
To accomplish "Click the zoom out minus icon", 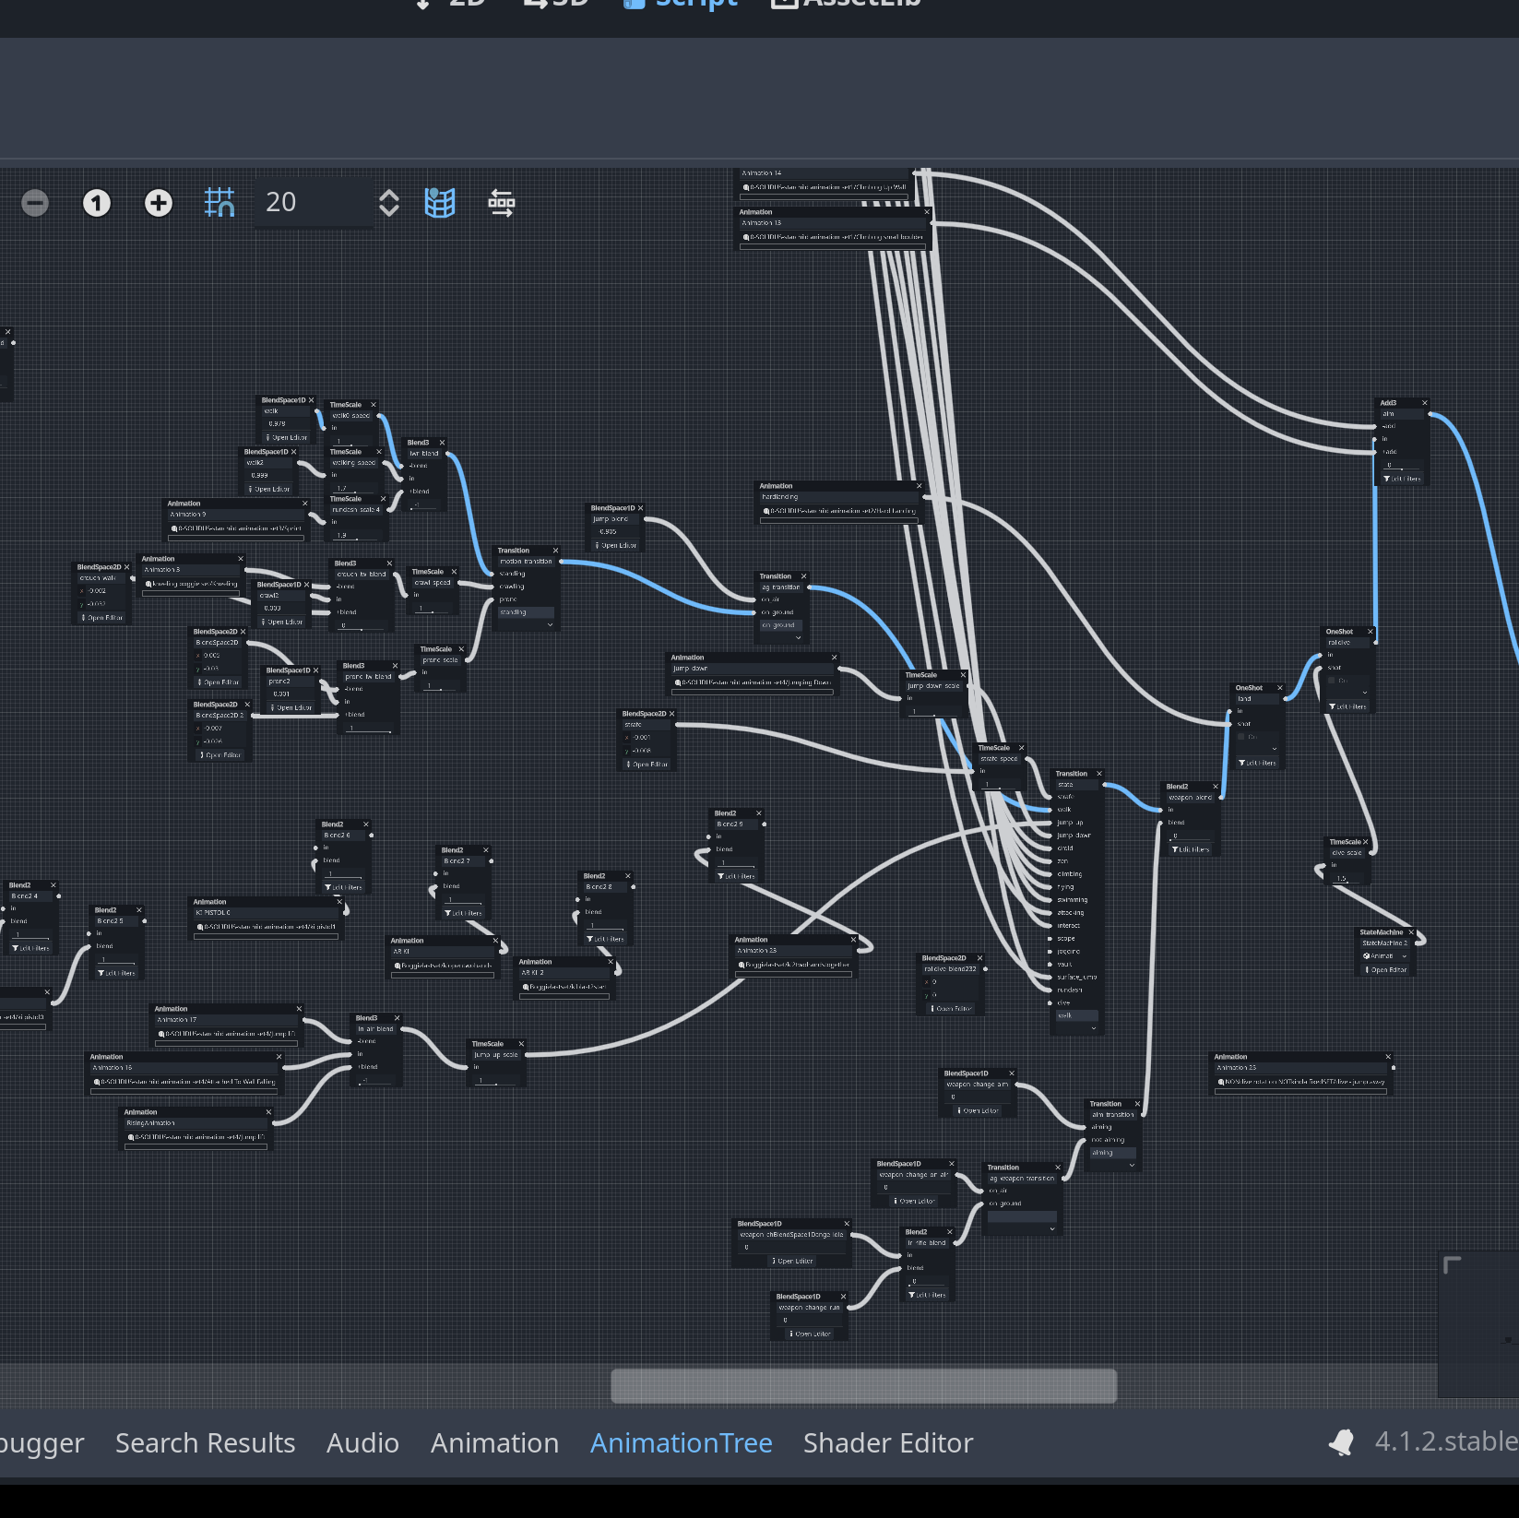I will (x=35, y=203).
